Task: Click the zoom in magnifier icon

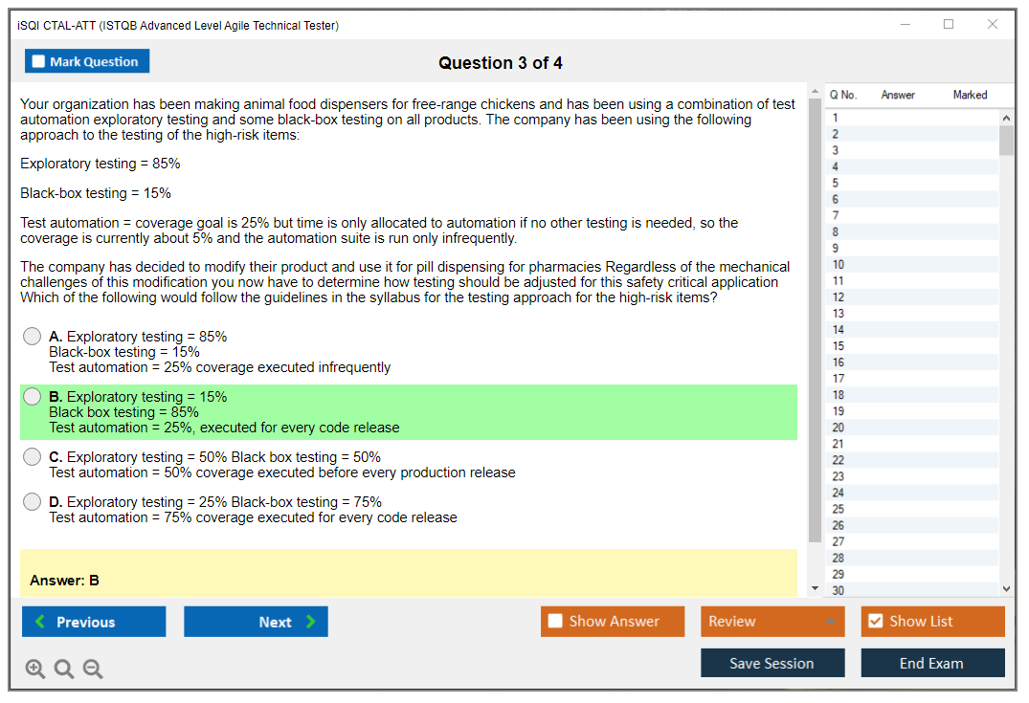Action: pos(35,670)
